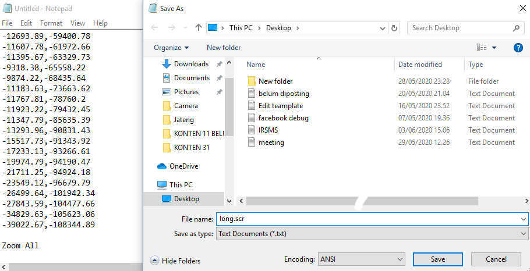Click the This PC computer icon in sidebar

coord(162,184)
